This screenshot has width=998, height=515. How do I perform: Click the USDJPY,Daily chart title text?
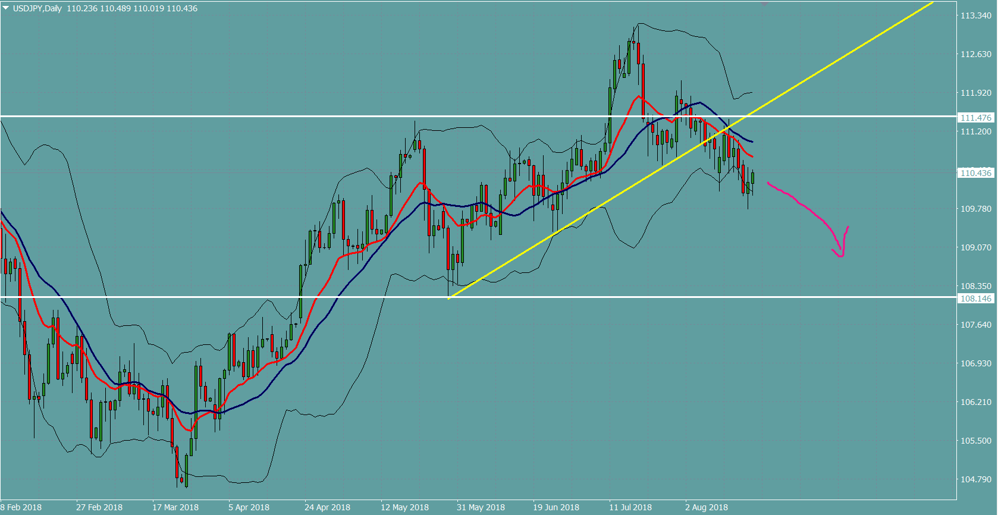(37, 8)
